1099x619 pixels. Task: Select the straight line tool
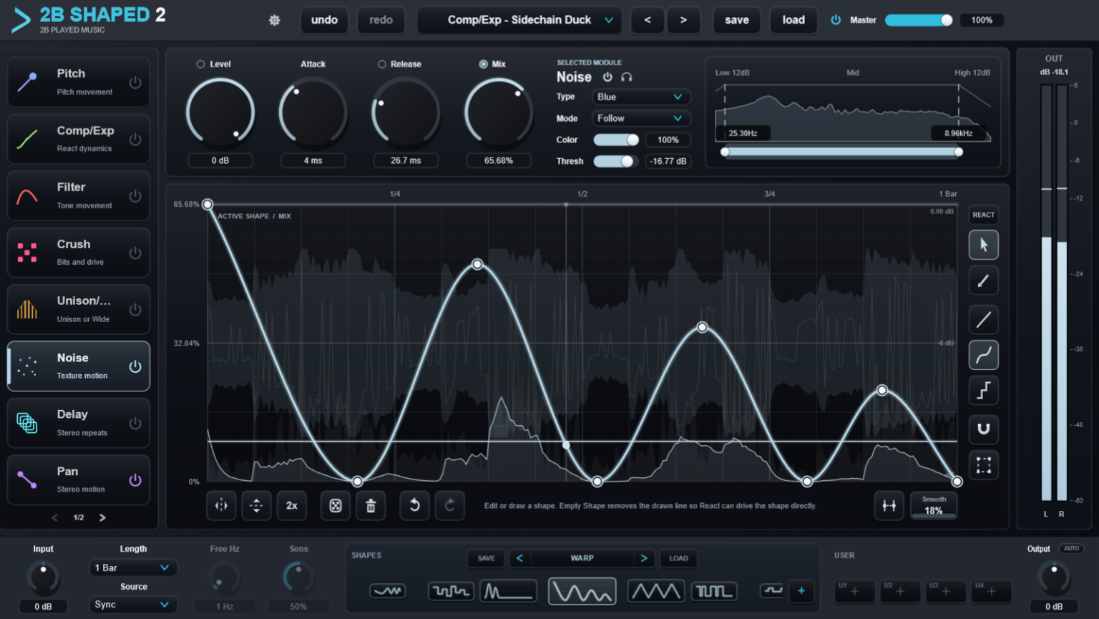pyautogui.click(x=984, y=319)
